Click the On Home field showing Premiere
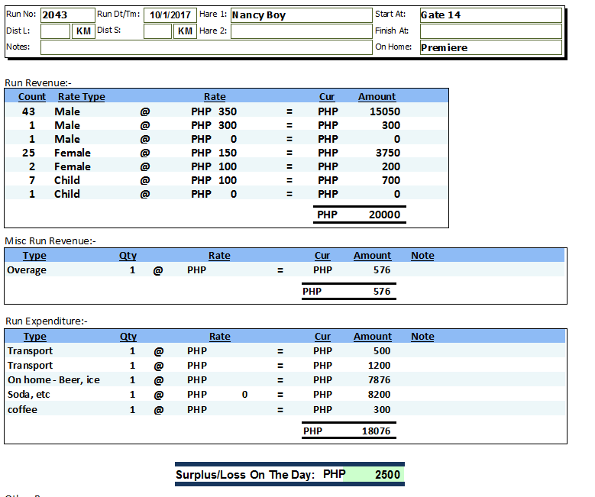Viewport: 595px width, 497px height. click(490, 47)
